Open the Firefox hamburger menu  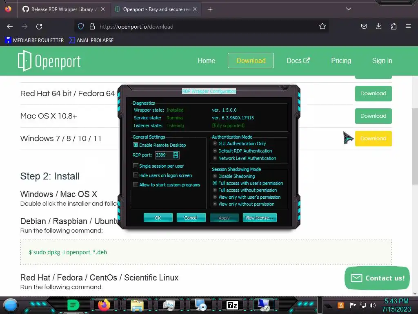[408, 27]
